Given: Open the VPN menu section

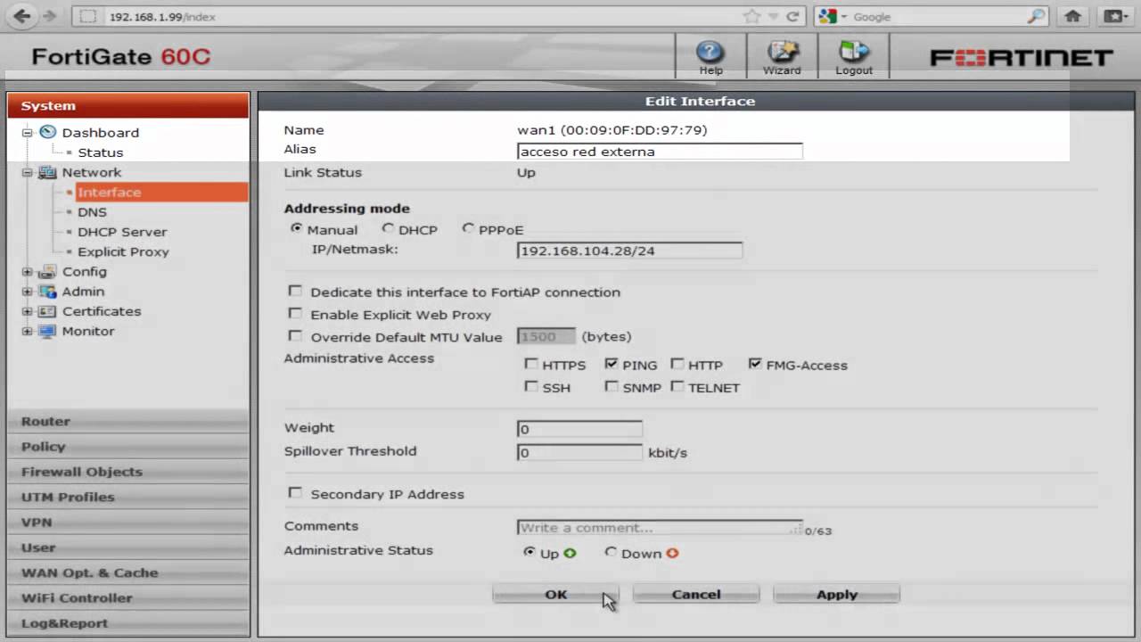Looking at the screenshot, I should point(128,522).
